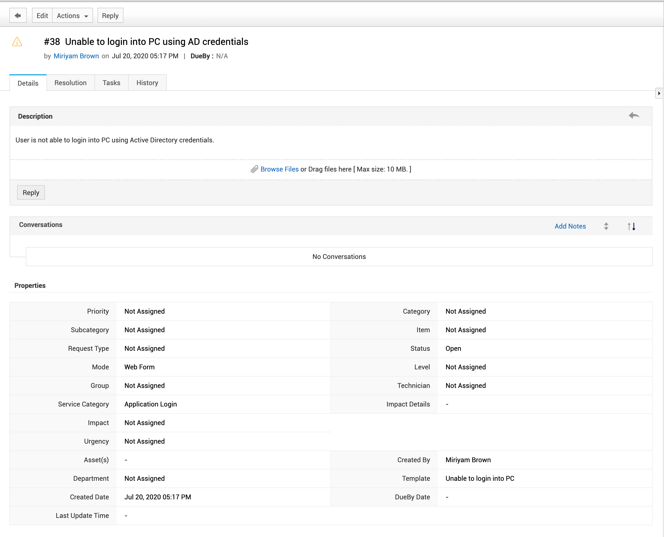
Task: Open the Actions dropdown menu
Action: pyautogui.click(x=73, y=15)
